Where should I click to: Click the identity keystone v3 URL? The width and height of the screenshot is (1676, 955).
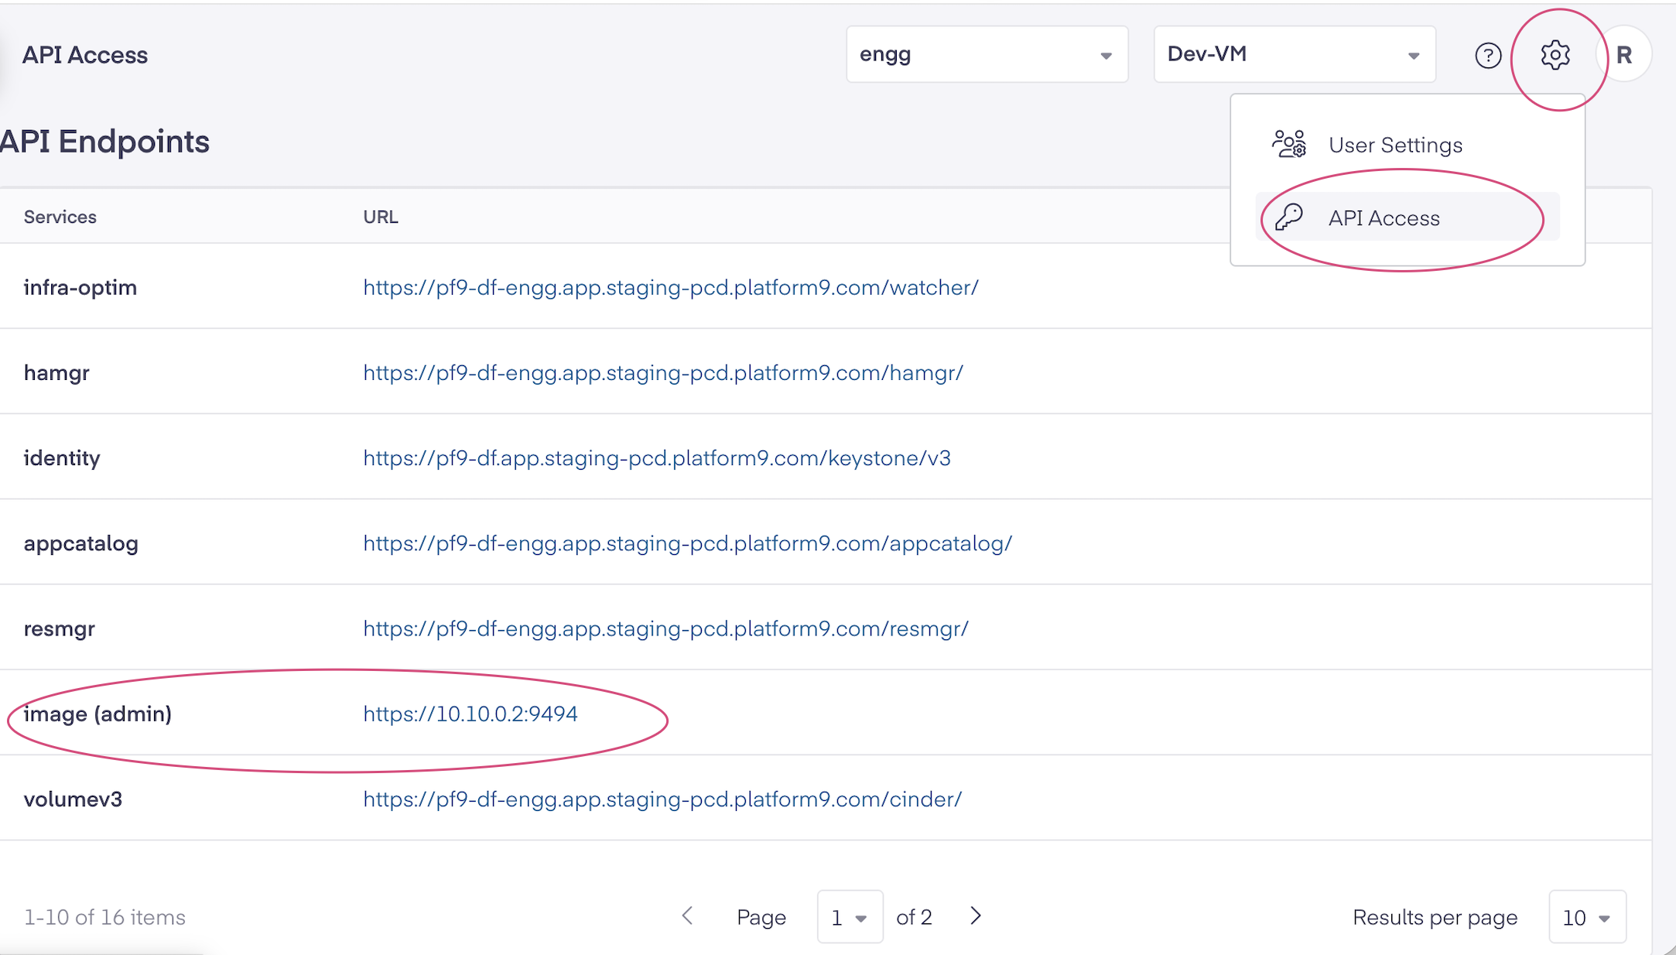pos(656,458)
